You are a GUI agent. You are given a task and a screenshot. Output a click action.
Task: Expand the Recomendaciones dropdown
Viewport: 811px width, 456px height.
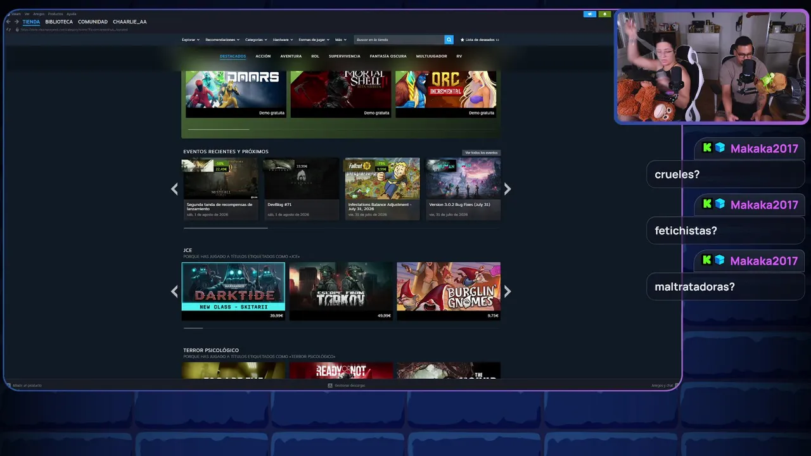pyautogui.click(x=222, y=40)
